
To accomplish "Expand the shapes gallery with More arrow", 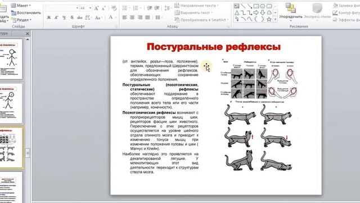I will 275,20.
